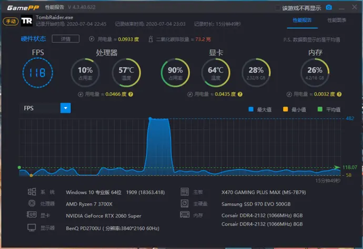Click the main disk drive icon
Image resolution: width=363 pixels, height=249 pixels.
[185, 203]
